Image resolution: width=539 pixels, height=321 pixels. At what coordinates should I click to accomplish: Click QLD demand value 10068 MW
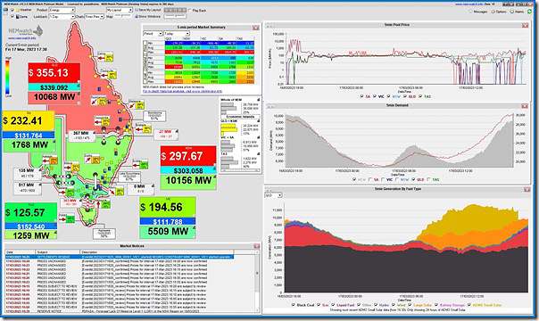[x=54, y=97]
